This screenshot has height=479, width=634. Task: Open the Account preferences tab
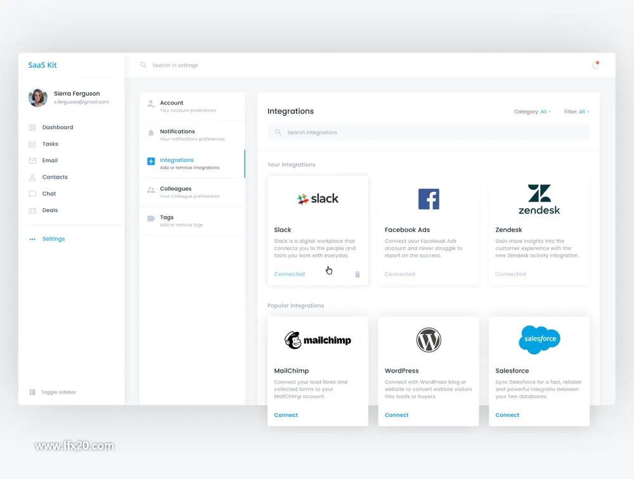click(x=193, y=106)
